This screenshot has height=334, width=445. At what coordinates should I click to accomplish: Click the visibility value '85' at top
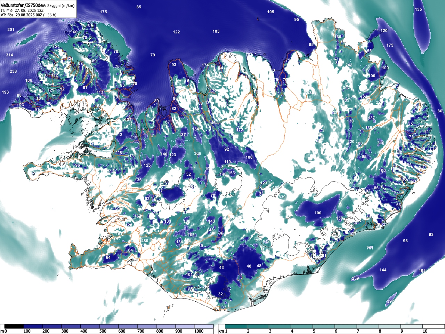(139, 7)
